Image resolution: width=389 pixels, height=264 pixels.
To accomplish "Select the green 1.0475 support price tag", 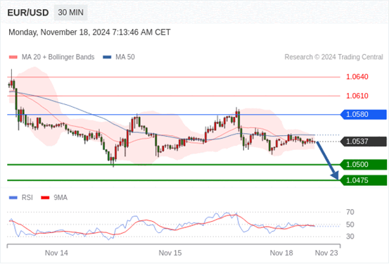I will [364, 180].
